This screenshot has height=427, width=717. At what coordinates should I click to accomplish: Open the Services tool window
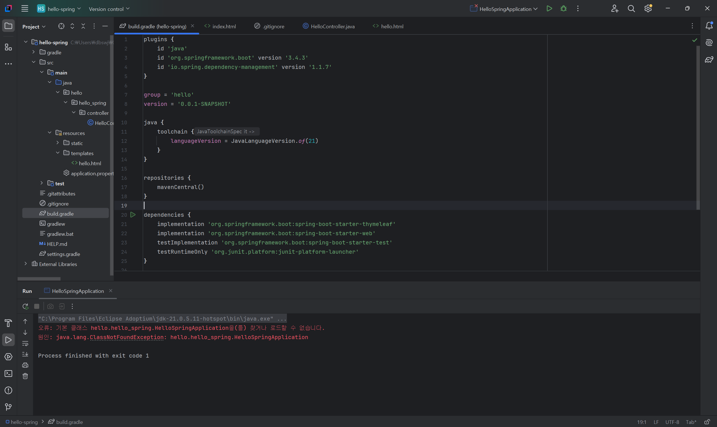point(8,357)
